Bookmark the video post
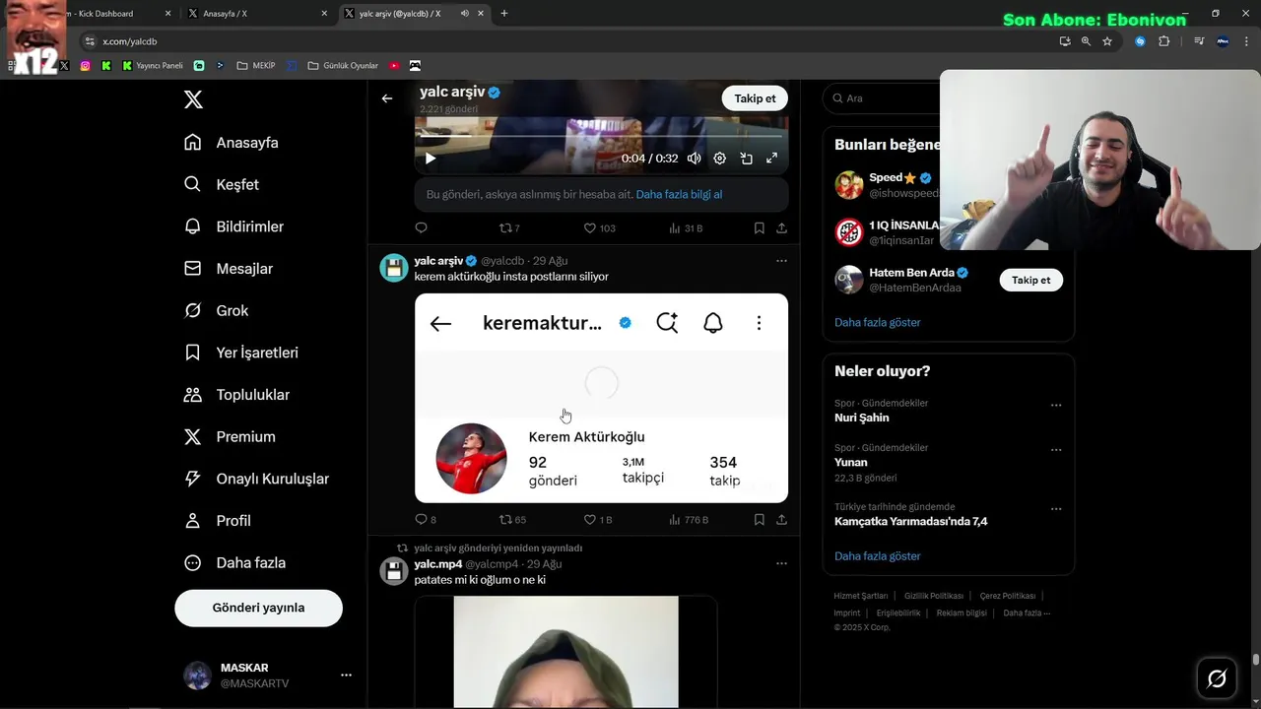 coord(759,228)
